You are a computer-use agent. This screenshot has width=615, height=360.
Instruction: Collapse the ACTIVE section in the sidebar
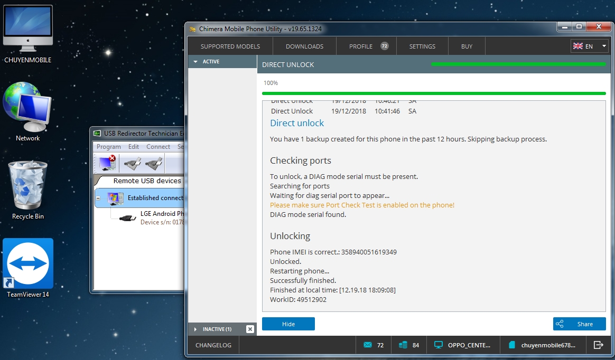195,62
